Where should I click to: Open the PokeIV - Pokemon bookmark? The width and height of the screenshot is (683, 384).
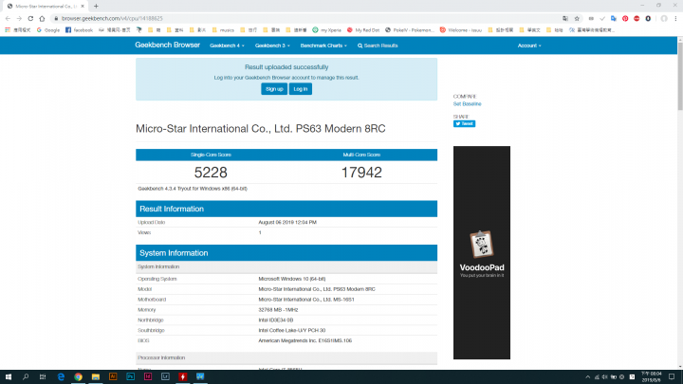[409, 30]
